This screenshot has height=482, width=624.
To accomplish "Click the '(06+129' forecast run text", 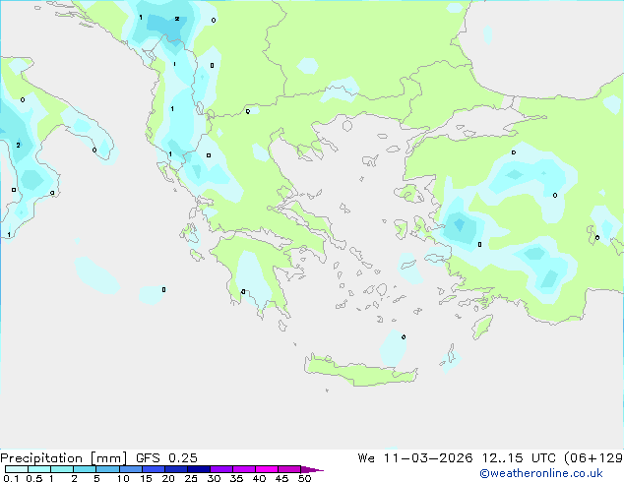I will click(x=593, y=458).
